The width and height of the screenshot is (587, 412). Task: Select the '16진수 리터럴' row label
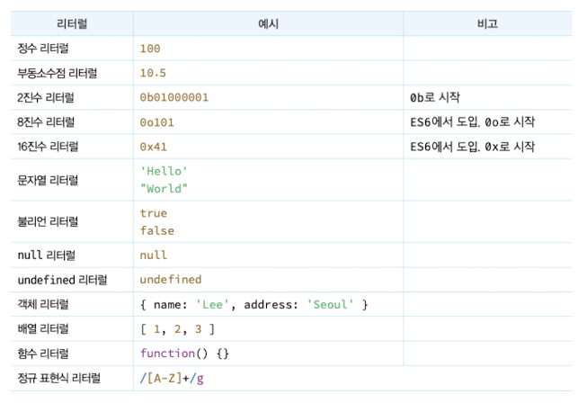click(48, 147)
